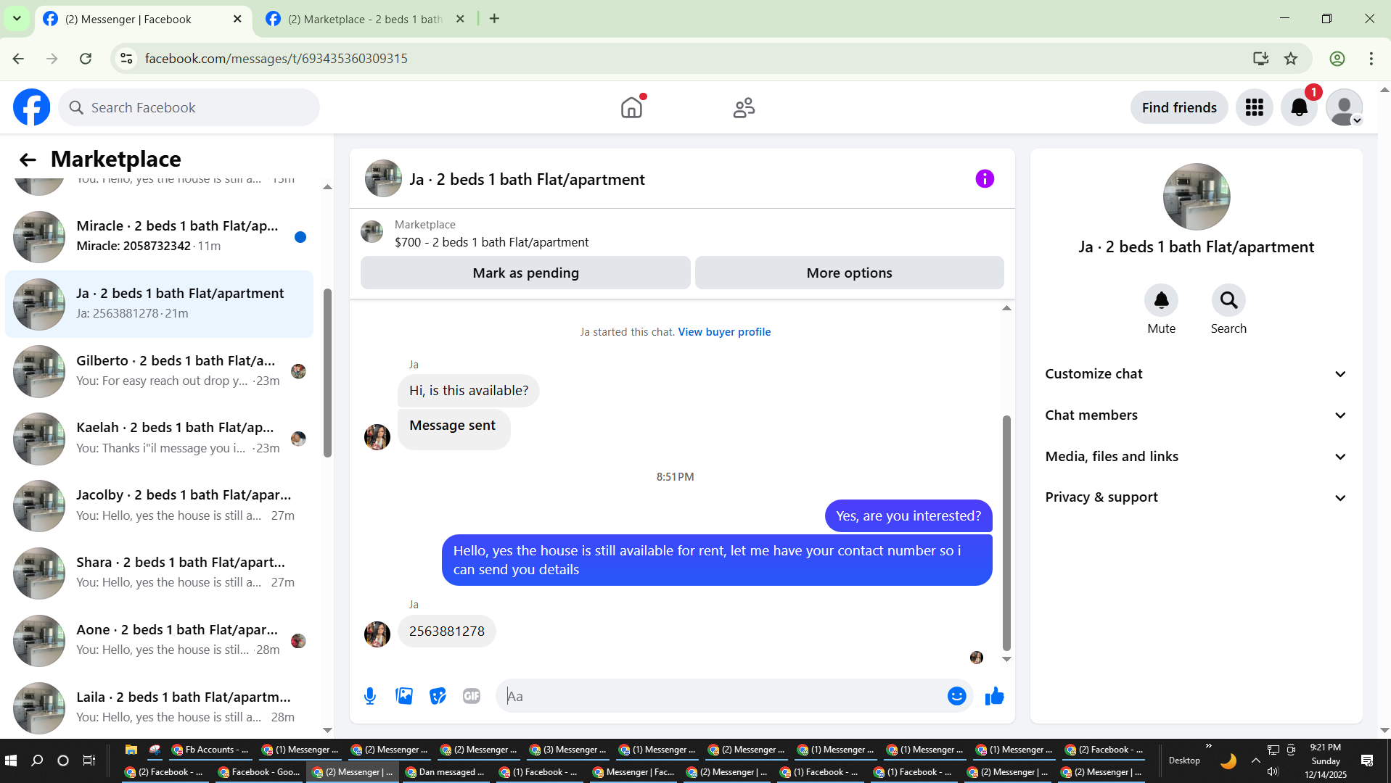This screenshot has width=1391, height=783.
Task: Open the account profile avatar menu
Action: pos(1345,107)
